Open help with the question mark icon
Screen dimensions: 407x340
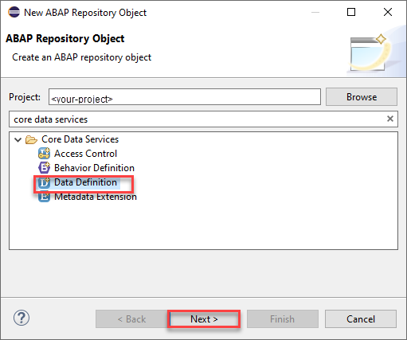click(x=22, y=318)
